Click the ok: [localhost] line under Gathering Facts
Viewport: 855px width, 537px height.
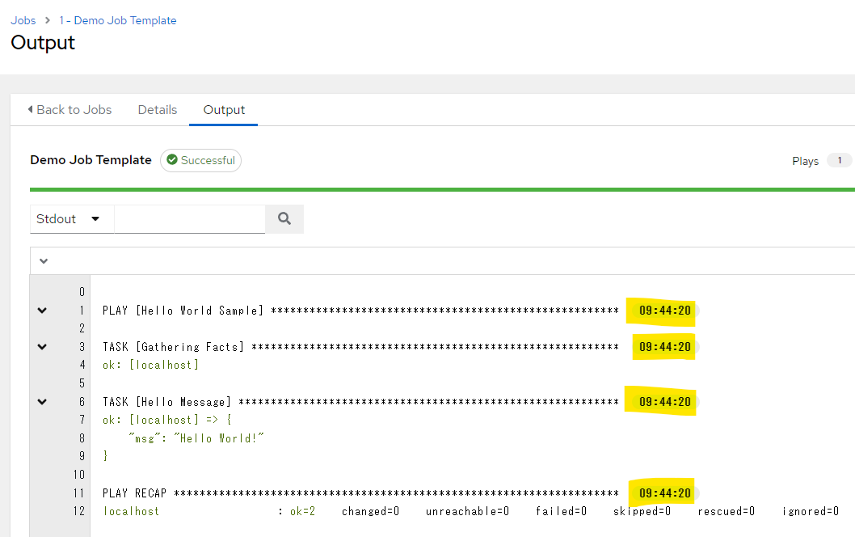tap(150, 365)
